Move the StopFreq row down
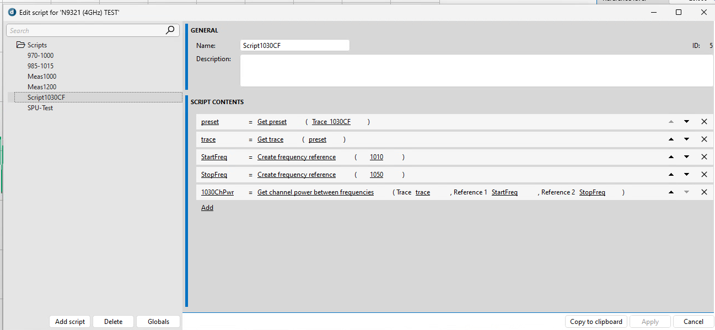Screen dimensions: 715x330 686,175
